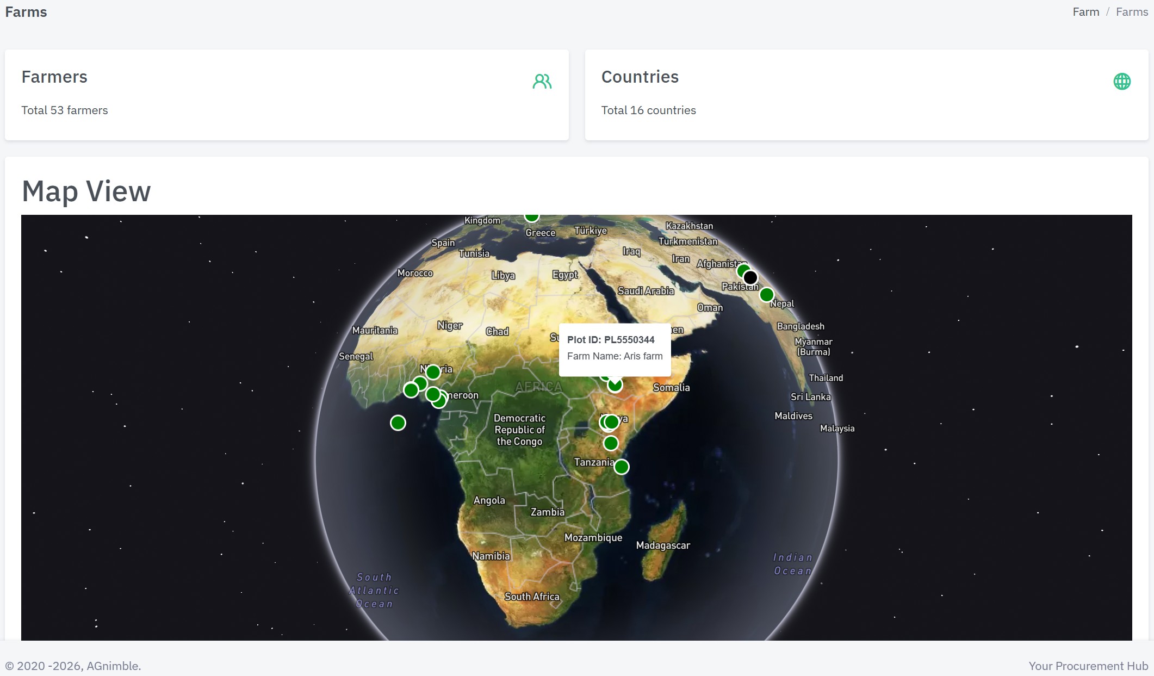Image resolution: width=1154 pixels, height=676 pixels.
Task: Click the Saudi Arabia map label
Action: (646, 291)
